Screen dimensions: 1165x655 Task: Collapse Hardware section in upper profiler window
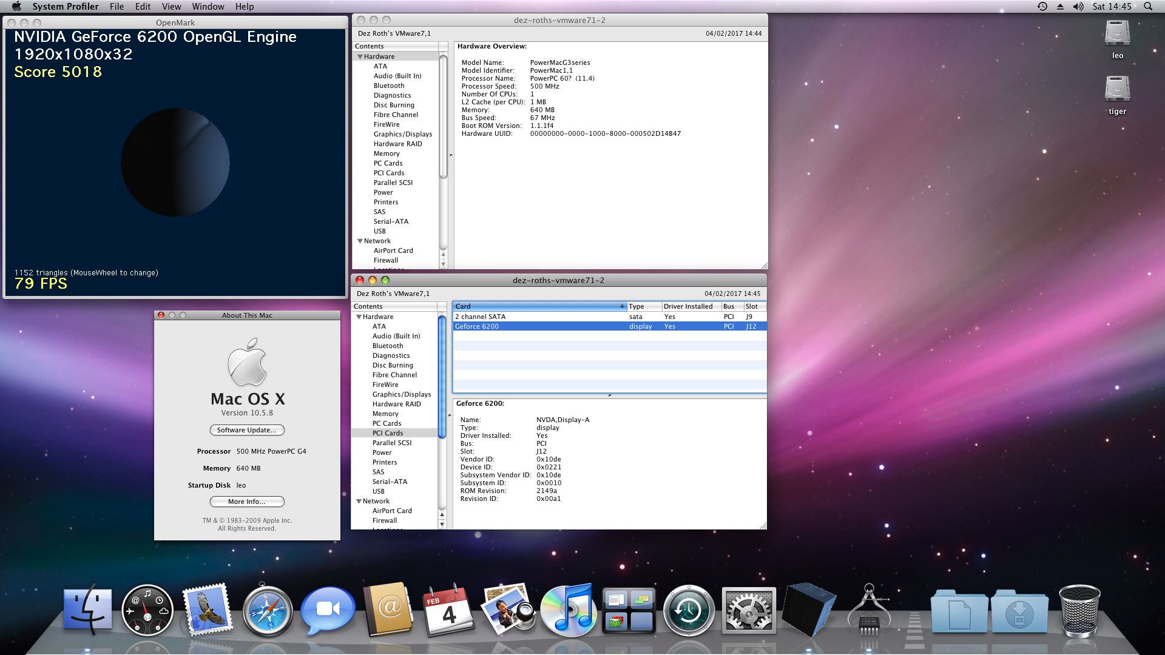click(360, 56)
